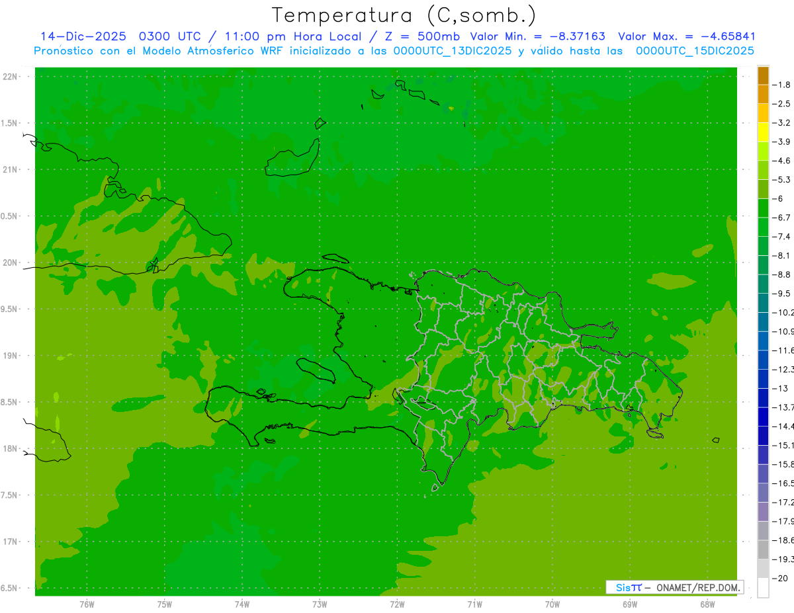Click the -7.4 colorbar label
The height and width of the screenshot is (613, 794).
tap(782, 237)
